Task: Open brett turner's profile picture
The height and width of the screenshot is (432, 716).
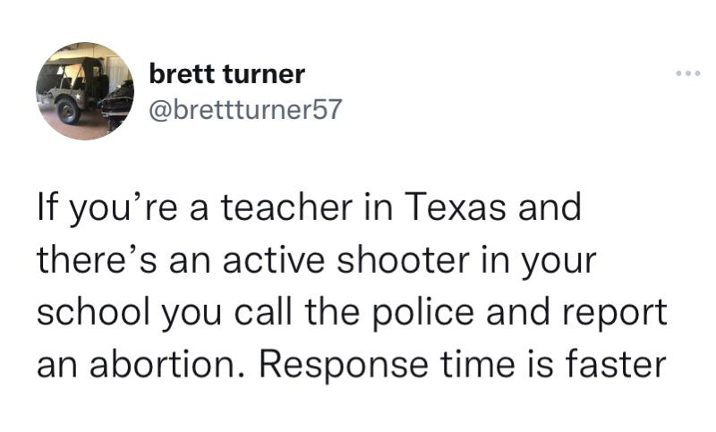Action: [85, 90]
